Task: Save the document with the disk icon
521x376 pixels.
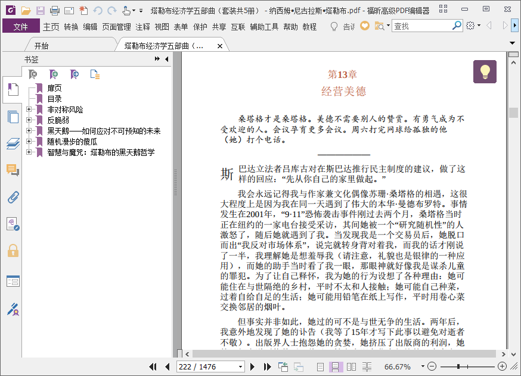Action: [x=40, y=11]
